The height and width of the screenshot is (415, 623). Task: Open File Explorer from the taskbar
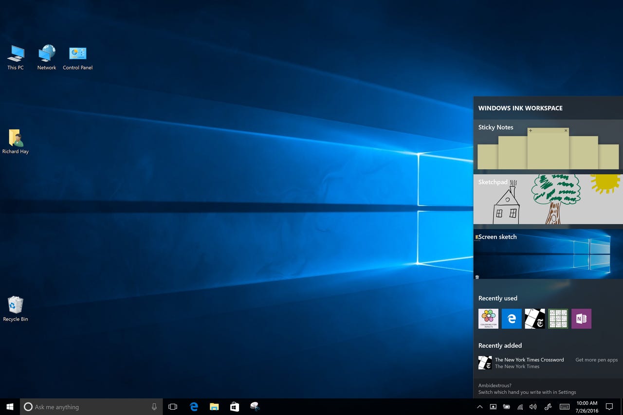pos(214,406)
